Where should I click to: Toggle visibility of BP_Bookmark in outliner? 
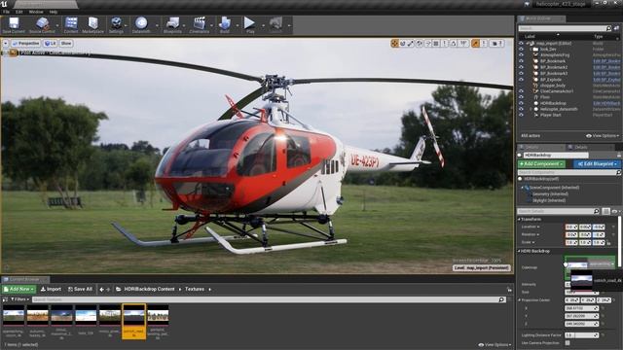click(521, 61)
